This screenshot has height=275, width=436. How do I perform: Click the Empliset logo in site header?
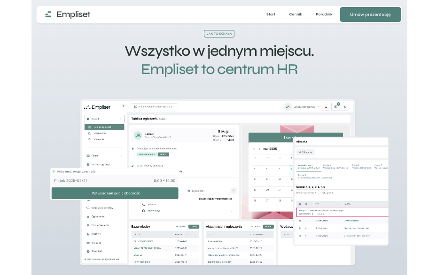68,15
